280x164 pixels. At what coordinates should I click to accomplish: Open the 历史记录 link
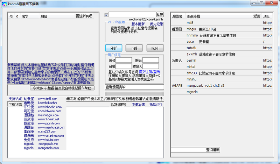(x=156, y=24)
